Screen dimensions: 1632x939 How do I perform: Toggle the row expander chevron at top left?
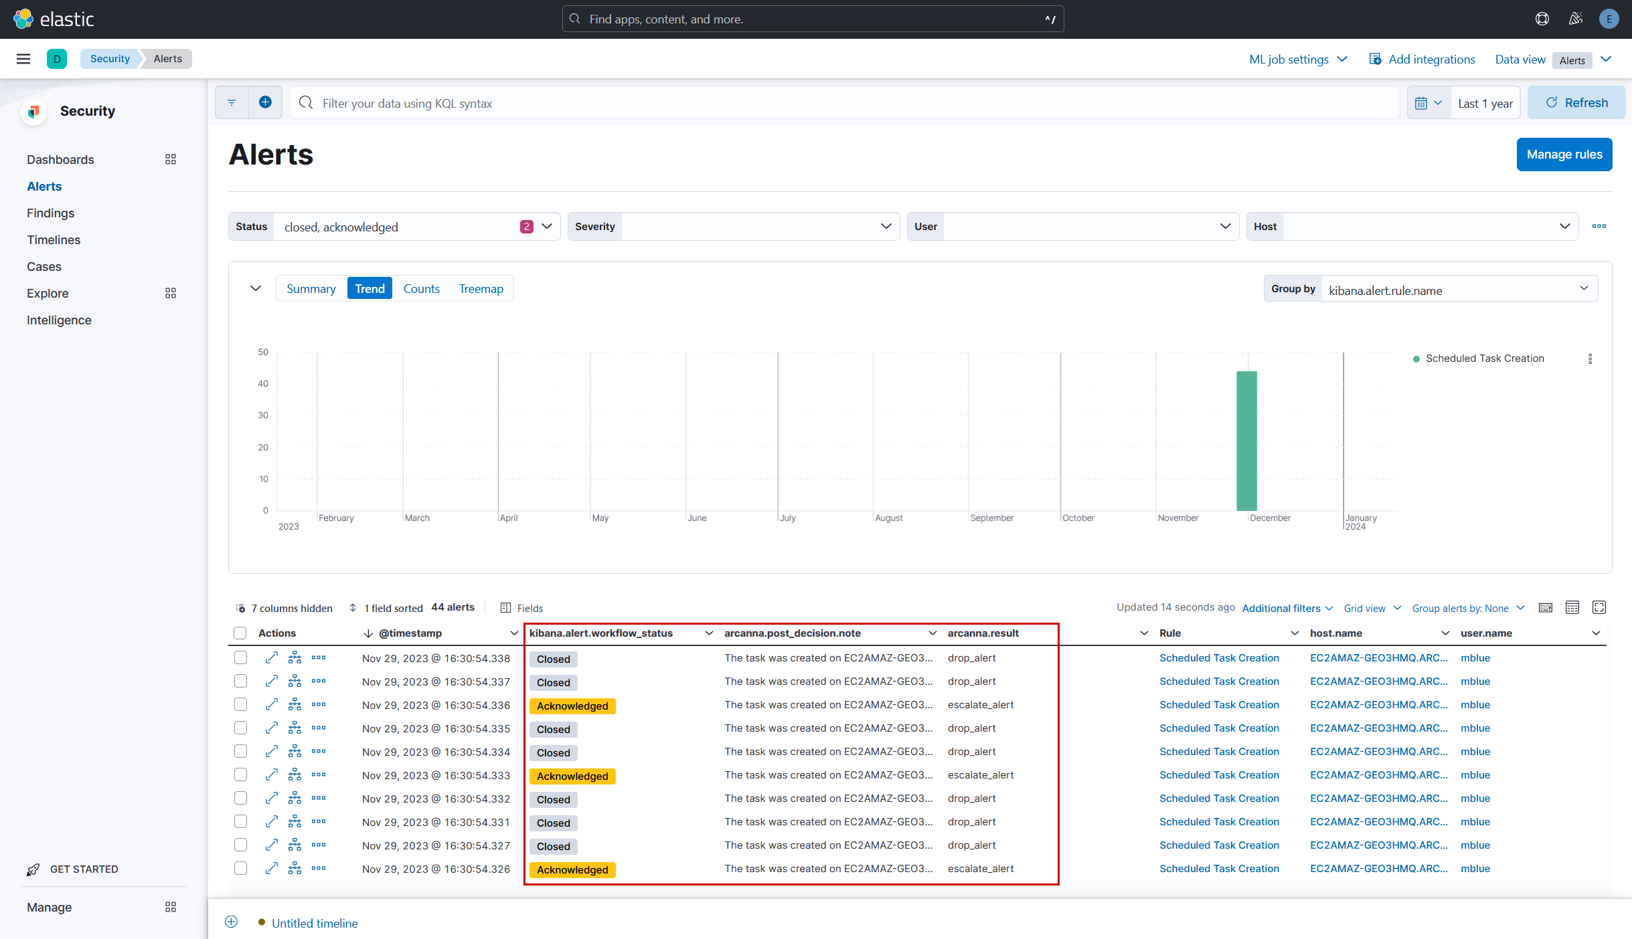pyautogui.click(x=254, y=289)
